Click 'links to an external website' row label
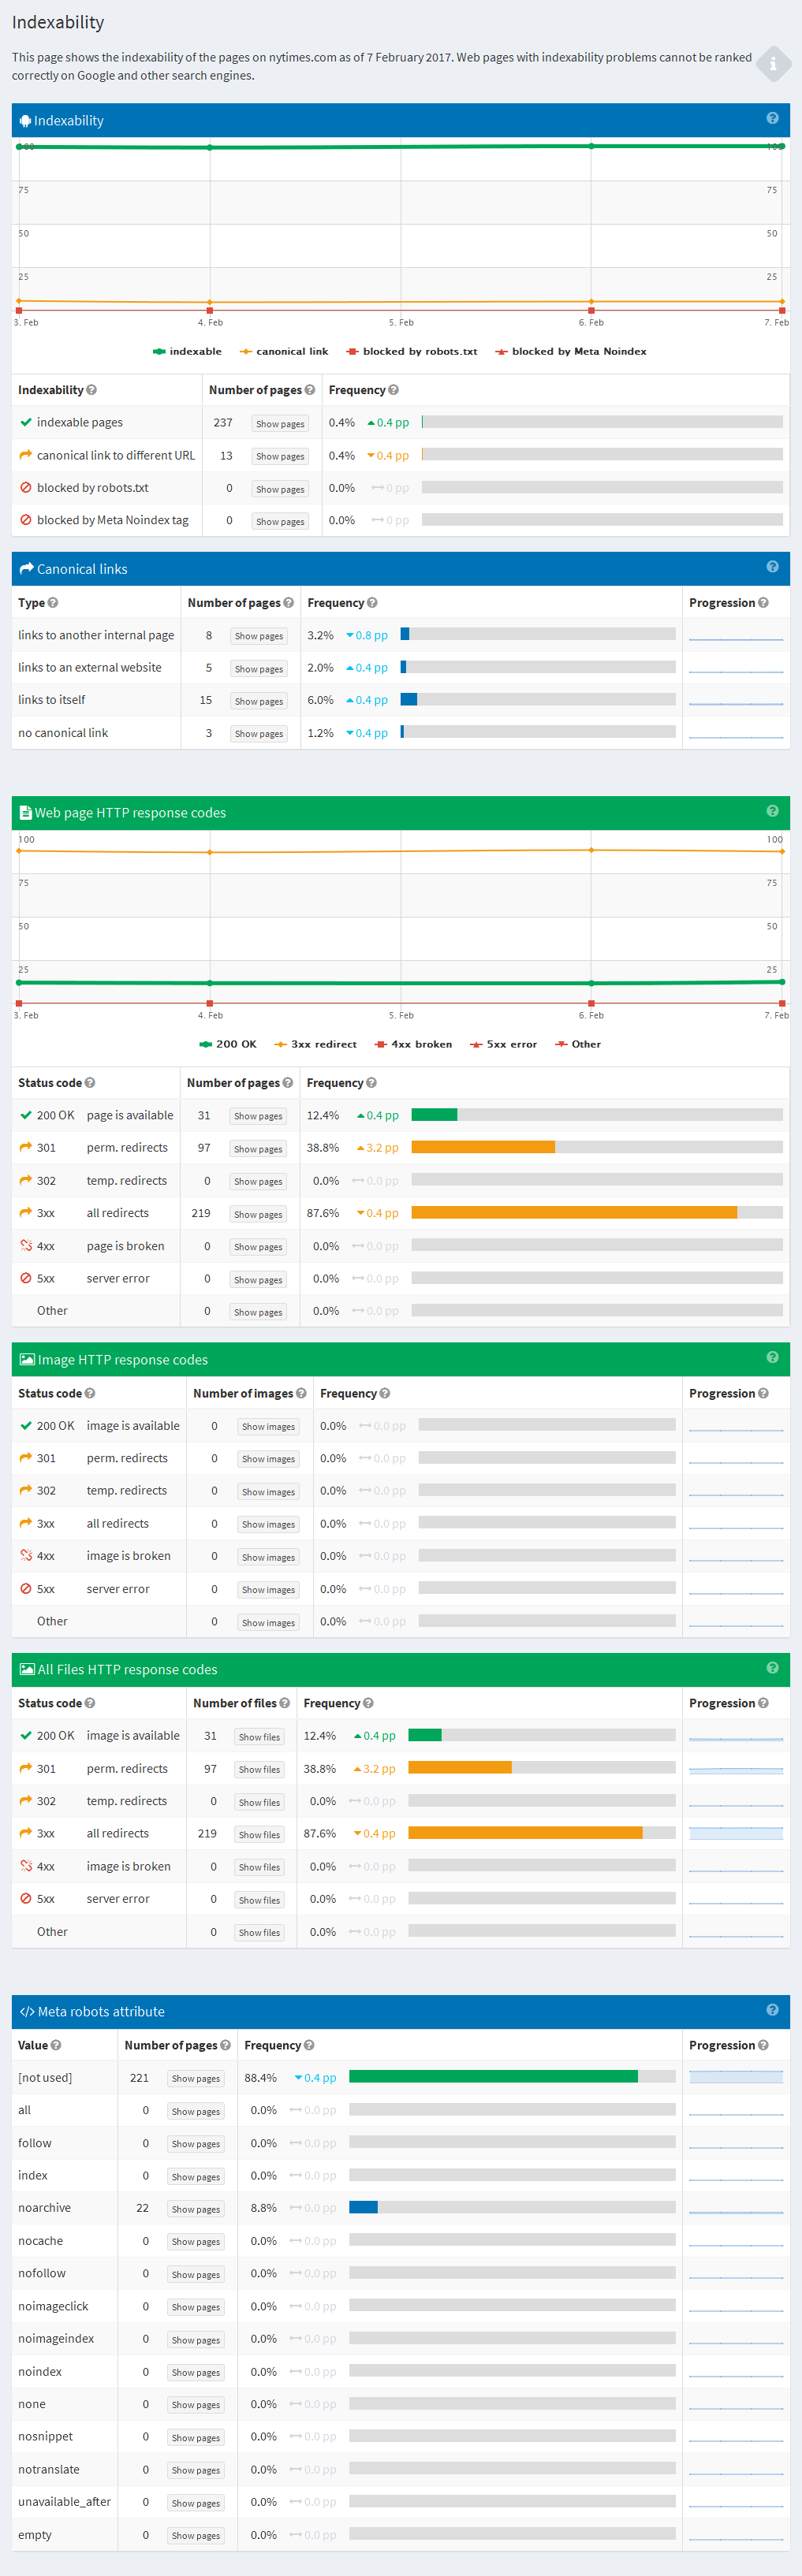 point(90,668)
